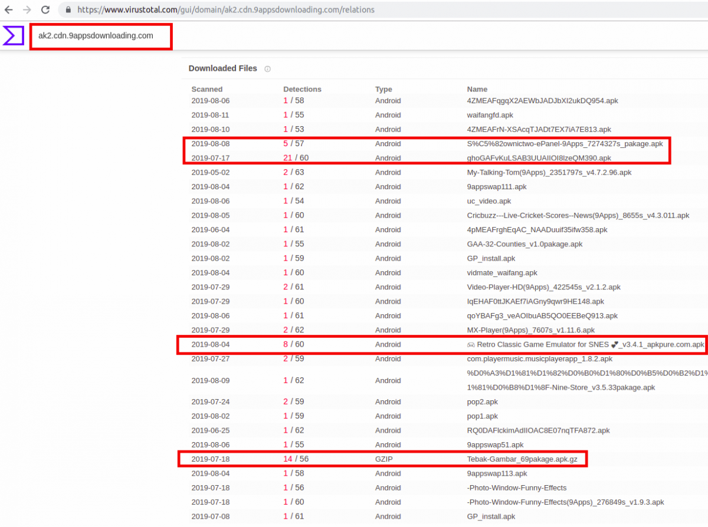Open the vidmate_waifang.apk file entry
The width and height of the screenshot is (708, 527).
pos(502,273)
